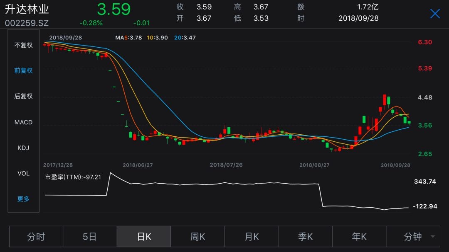Show the VOL volume indicator

pyautogui.click(x=24, y=173)
